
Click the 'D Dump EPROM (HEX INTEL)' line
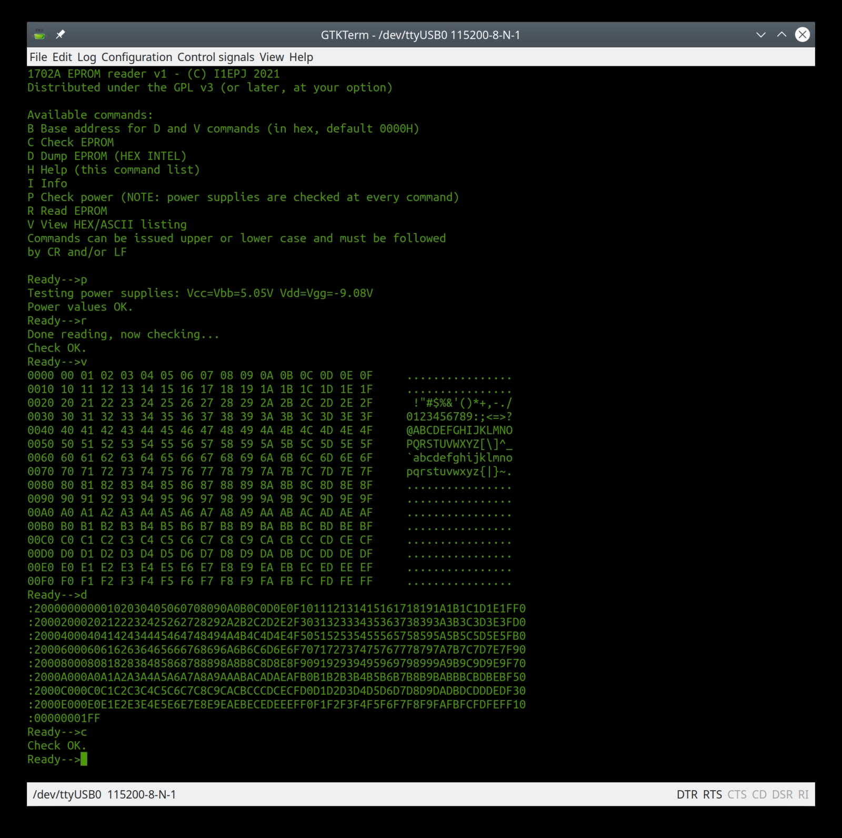(107, 156)
